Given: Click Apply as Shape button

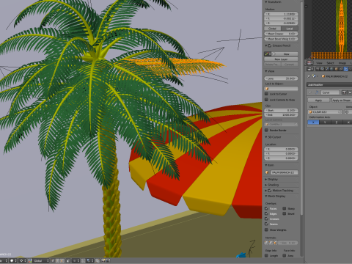Looking at the screenshot, I should pyautogui.click(x=342, y=100).
